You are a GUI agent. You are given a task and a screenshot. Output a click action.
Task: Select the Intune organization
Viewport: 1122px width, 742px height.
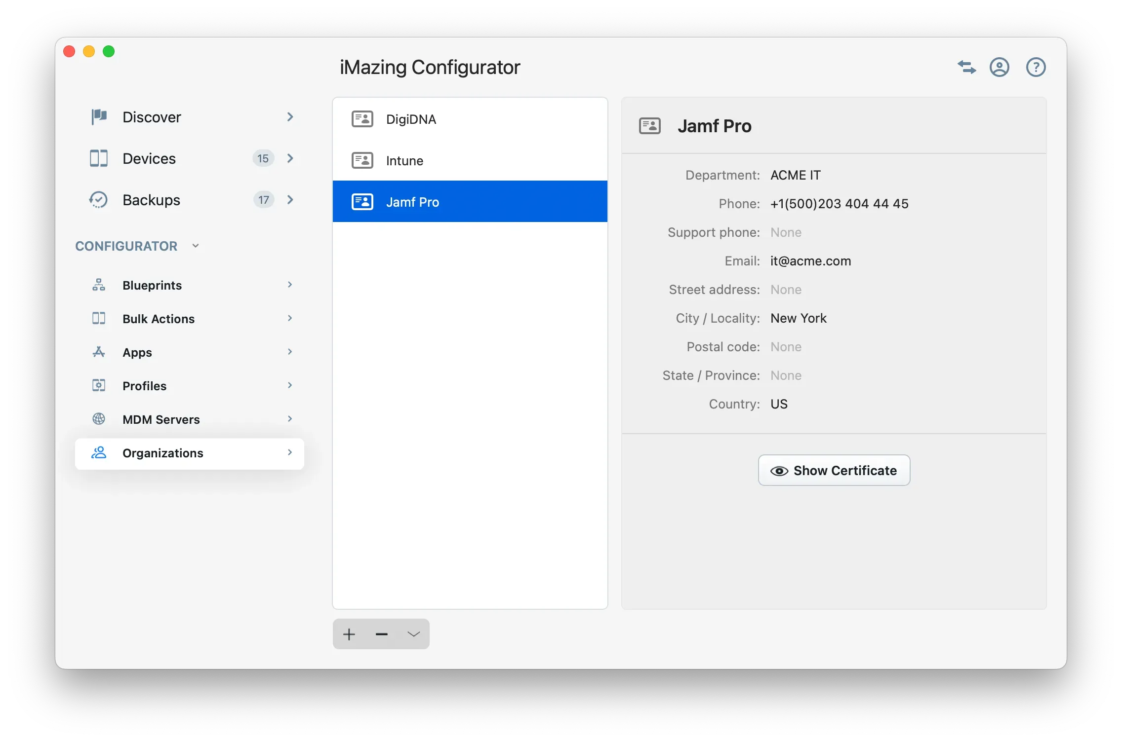pyautogui.click(x=404, y=160)
